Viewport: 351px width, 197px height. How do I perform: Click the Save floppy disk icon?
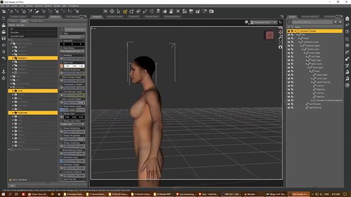pyautogui.click(x=4, y=38)
